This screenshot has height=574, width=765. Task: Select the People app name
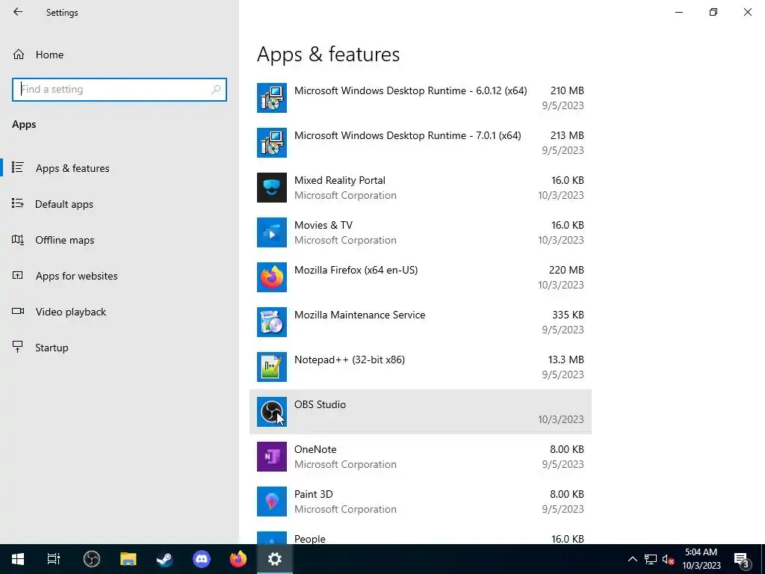click(309, 539)
